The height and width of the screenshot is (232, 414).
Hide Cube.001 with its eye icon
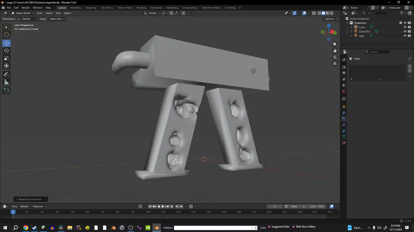[405, 32]
